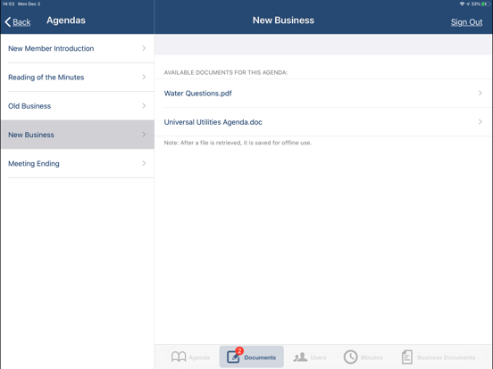
Task: Switch to the Minutes tab label
Action: tap(372, 357)
